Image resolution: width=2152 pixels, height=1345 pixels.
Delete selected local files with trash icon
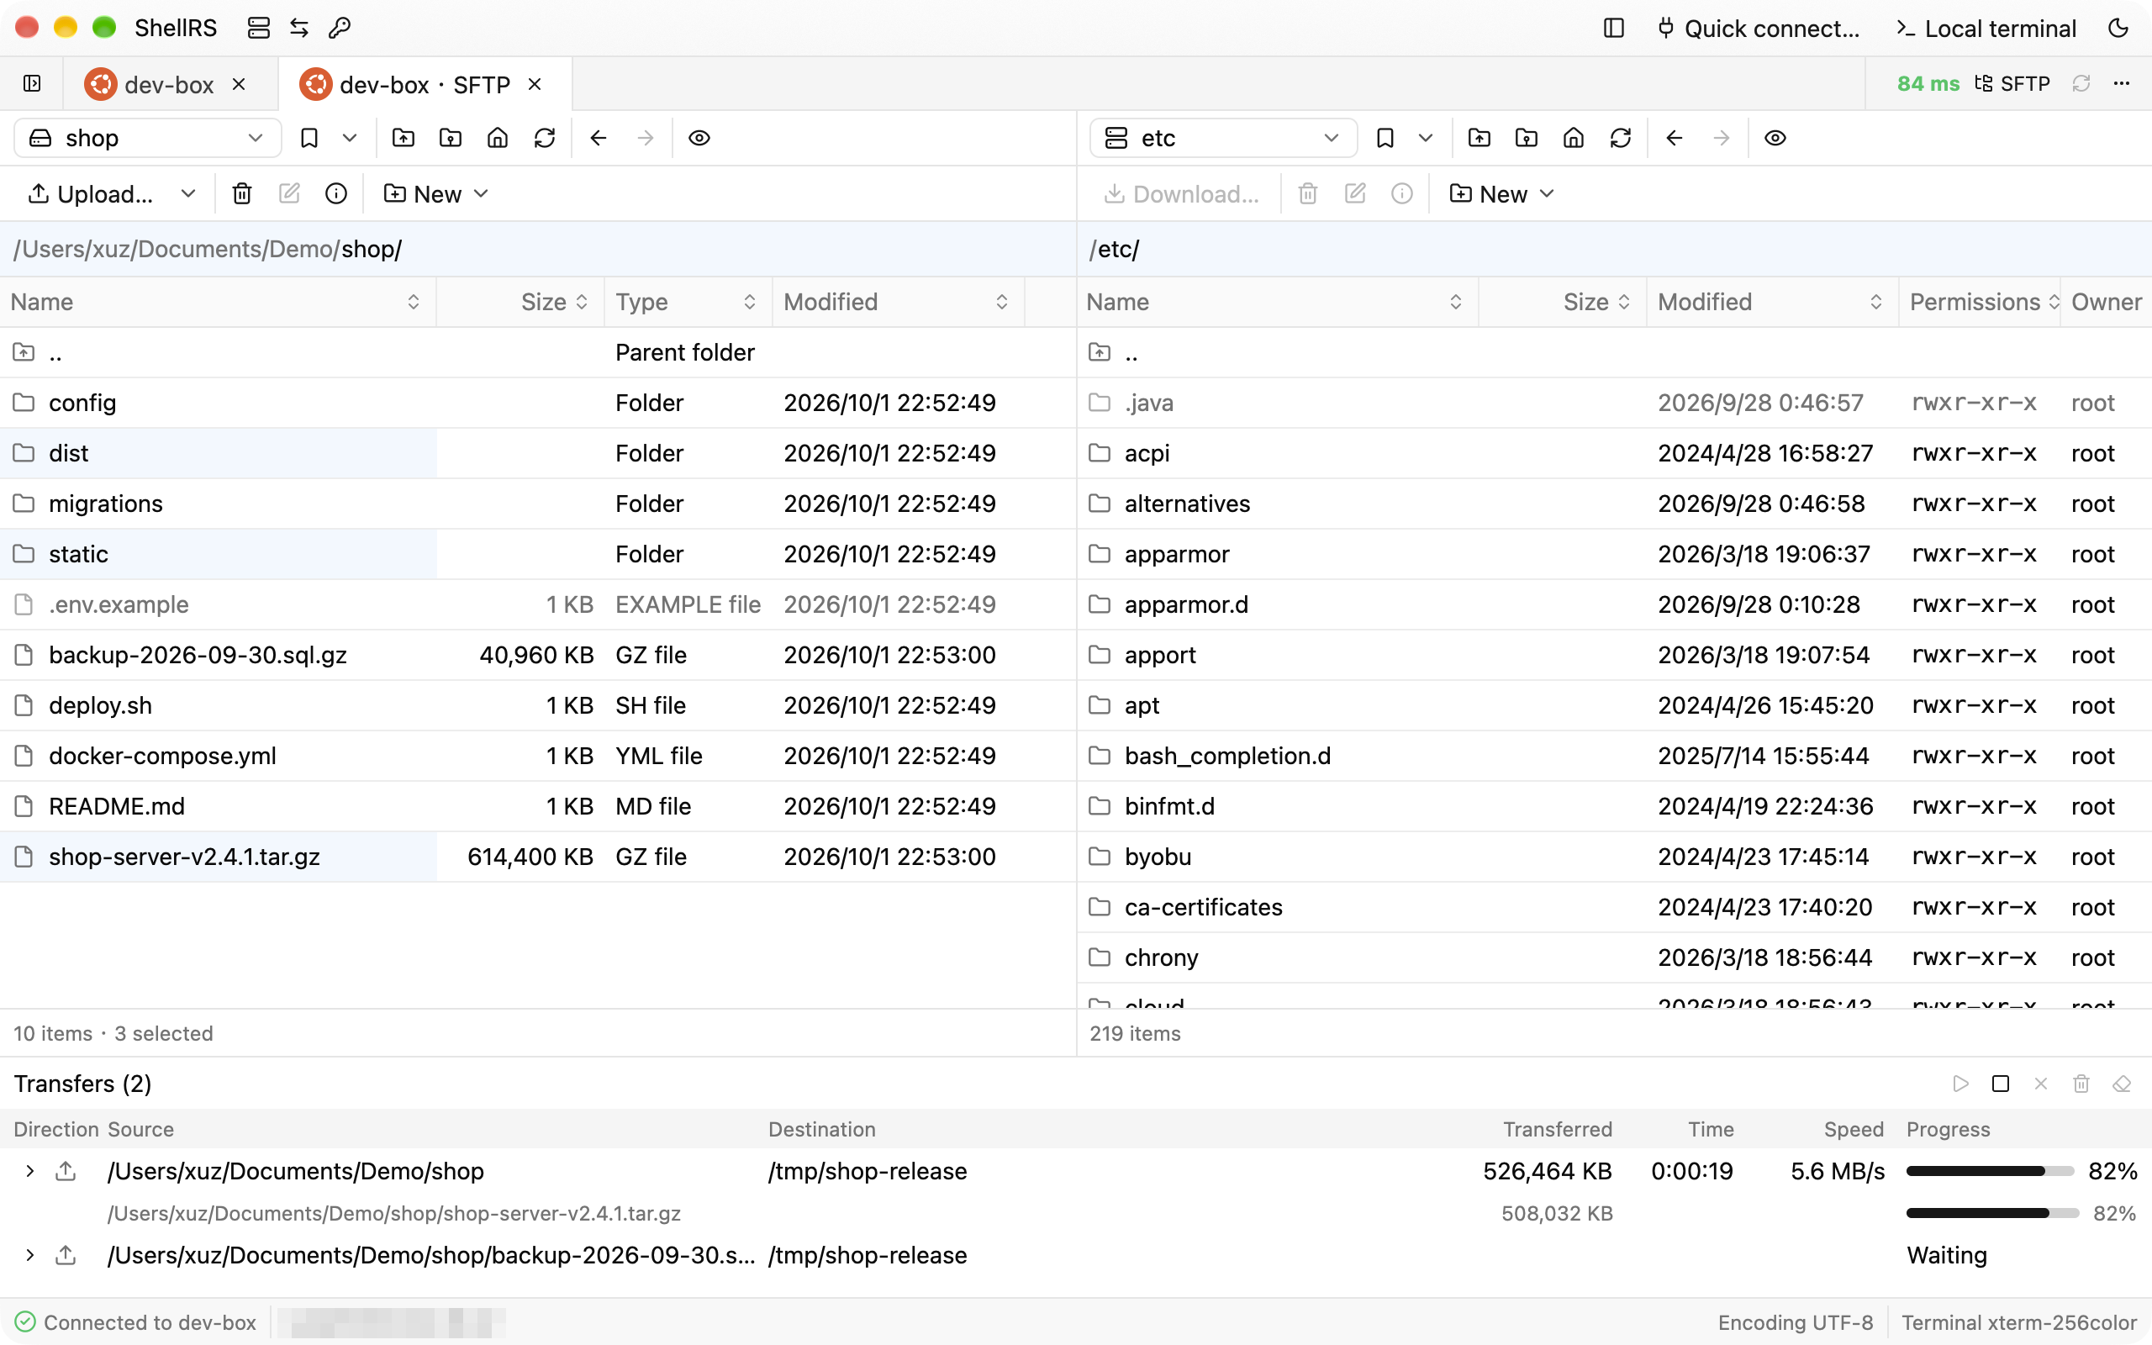[x=242, y=194]
